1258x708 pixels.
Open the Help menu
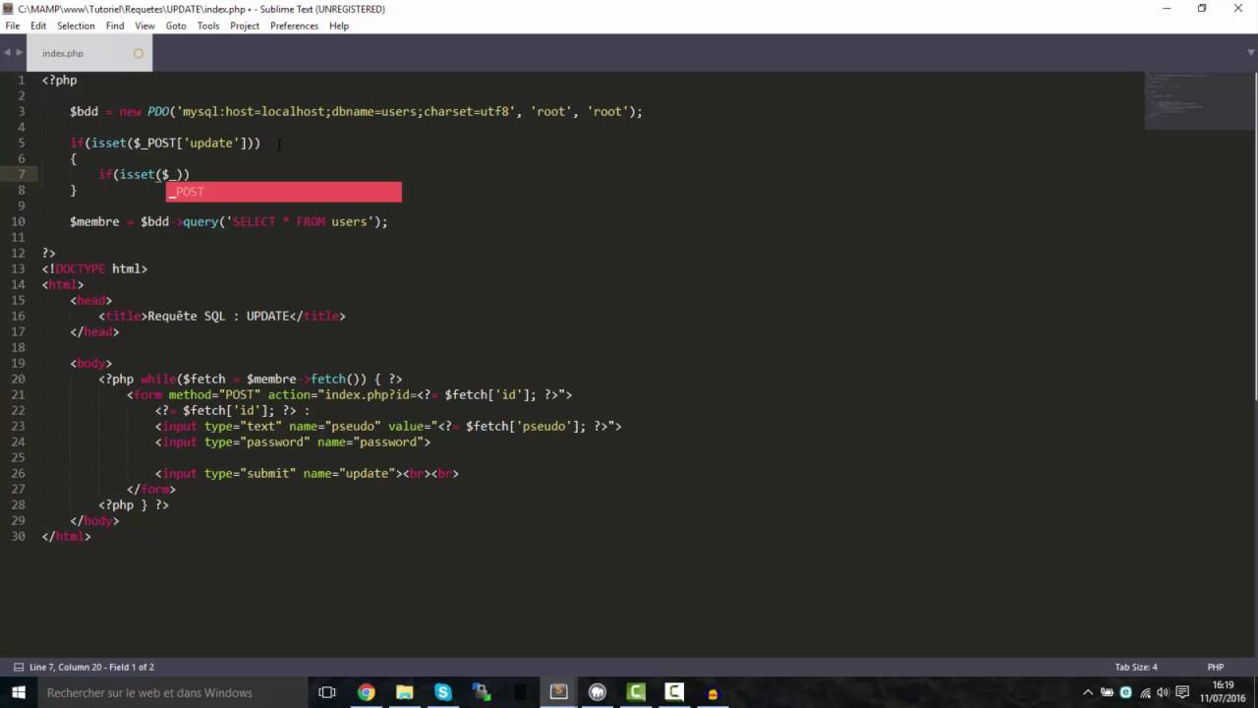[339, 26]
